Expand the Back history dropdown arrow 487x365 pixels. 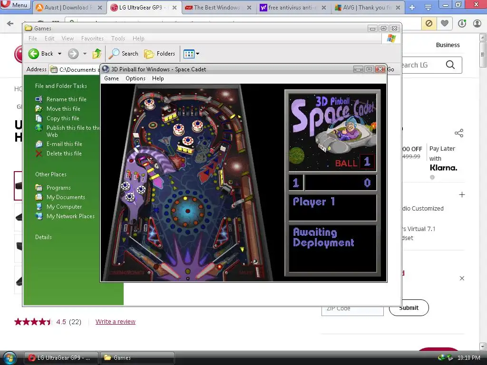(x=59, y=54)
